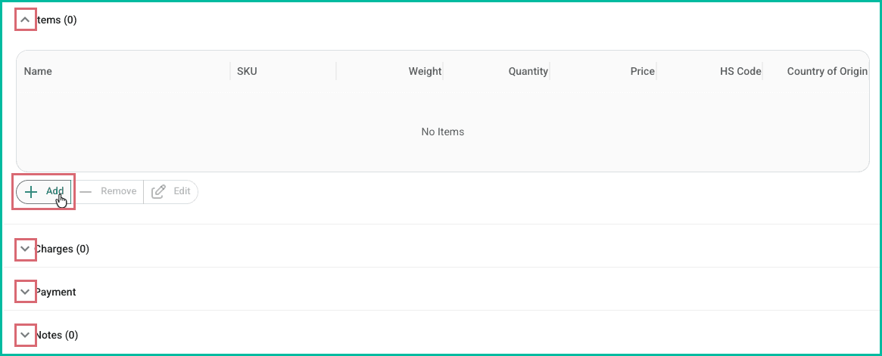Expand the Payment section chevron

pos(26,292)
